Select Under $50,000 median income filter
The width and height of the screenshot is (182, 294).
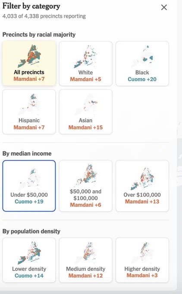pyautogui.click(x=29, y=186)
